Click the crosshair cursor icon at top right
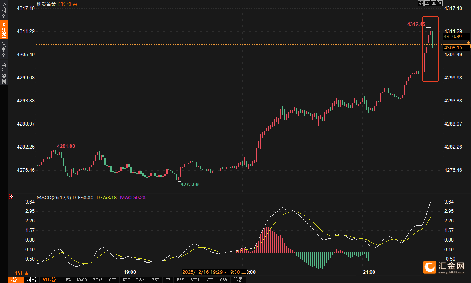Screen dimensions: 471x283 tap(420, 3)
